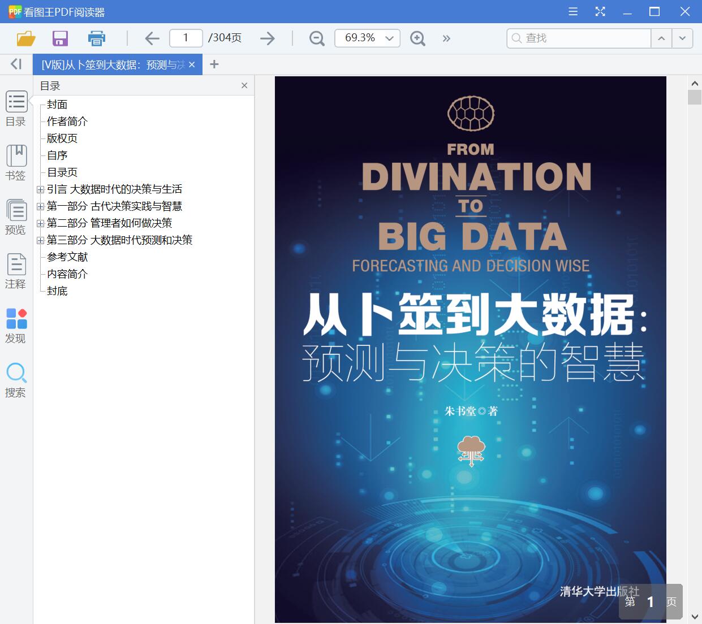Click the vertical scrollbar down arrow
Screen dimensions: 702x624
click(695, 616)
